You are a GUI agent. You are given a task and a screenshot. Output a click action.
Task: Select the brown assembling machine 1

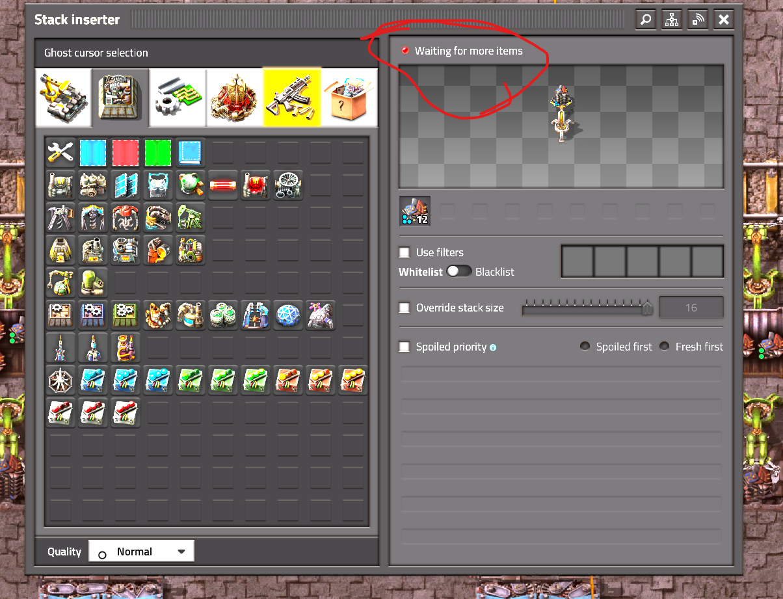pos(62,315)
